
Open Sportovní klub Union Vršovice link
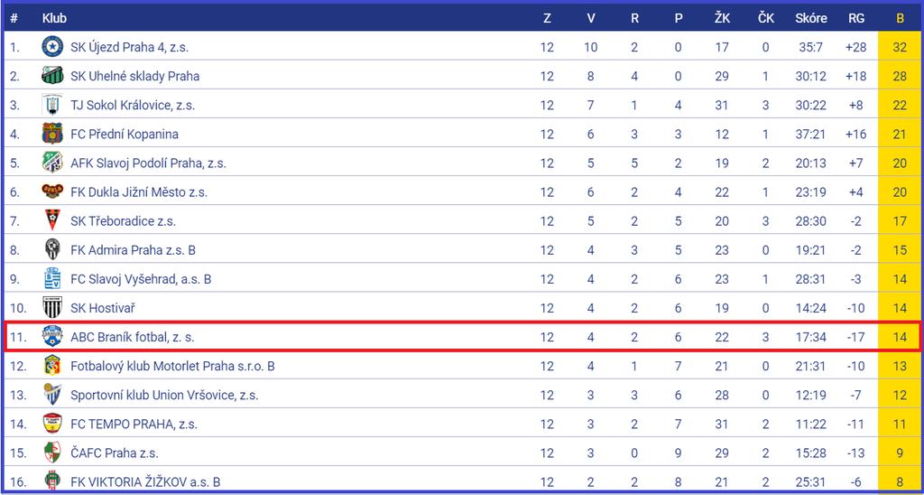click(164, 395)
